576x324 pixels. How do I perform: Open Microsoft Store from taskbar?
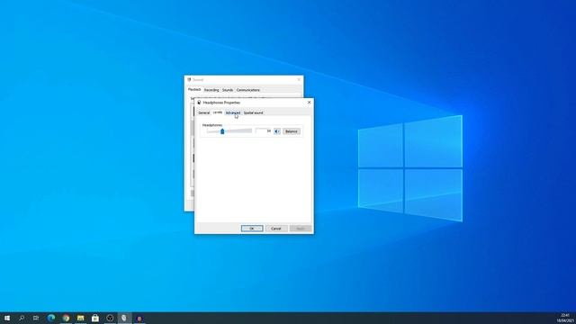click(x=95, y=318)
